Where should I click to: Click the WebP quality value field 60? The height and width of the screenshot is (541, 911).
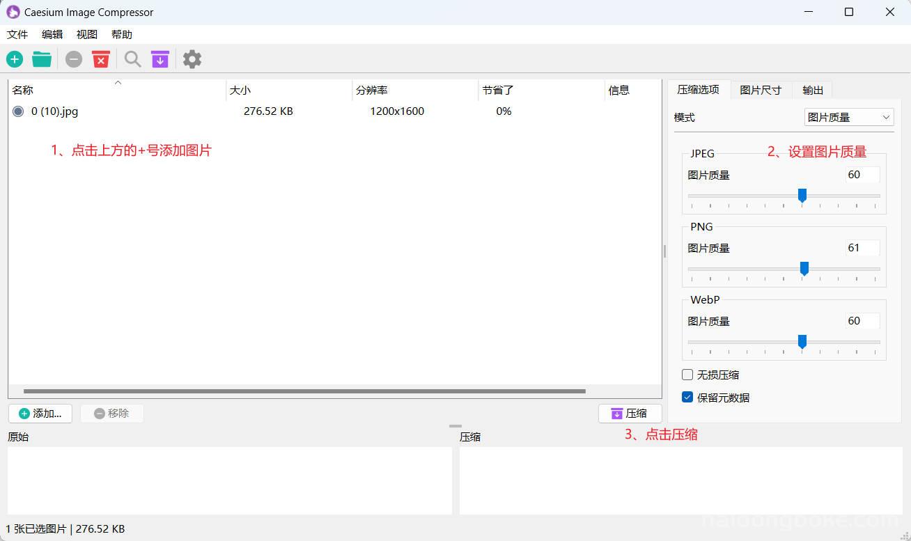(862, 321)
